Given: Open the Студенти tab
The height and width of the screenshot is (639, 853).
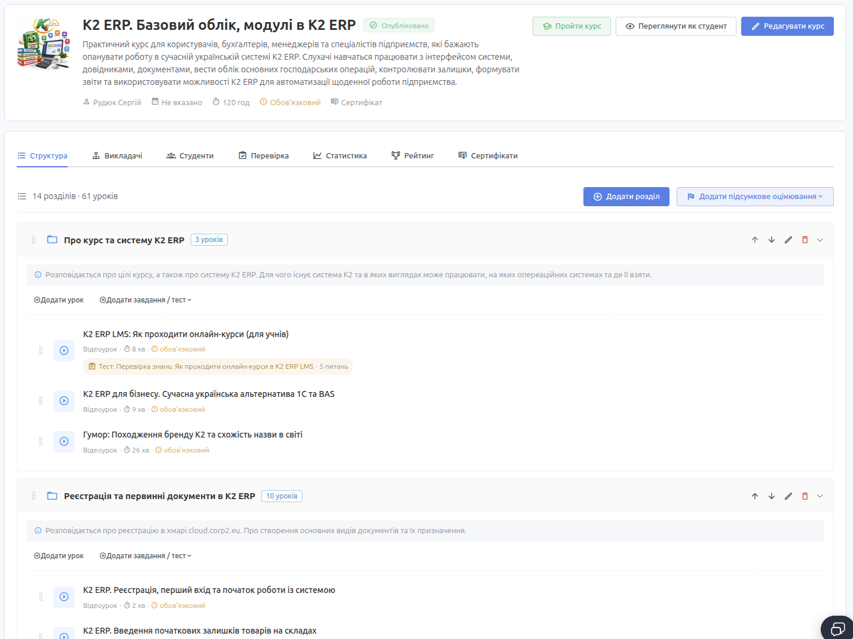Looking at the screenshot, I should click(x=190, y=155).
